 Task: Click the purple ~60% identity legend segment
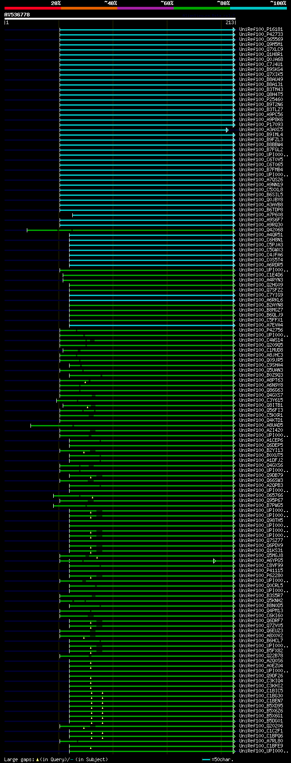click(145, 8)
